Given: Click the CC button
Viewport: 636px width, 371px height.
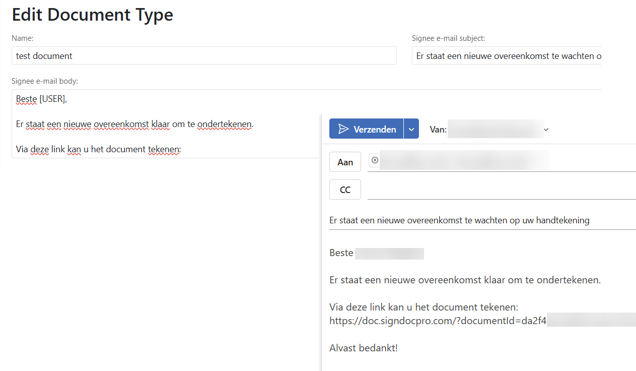Looking at the screenshot, I should [x=345, y=190].
